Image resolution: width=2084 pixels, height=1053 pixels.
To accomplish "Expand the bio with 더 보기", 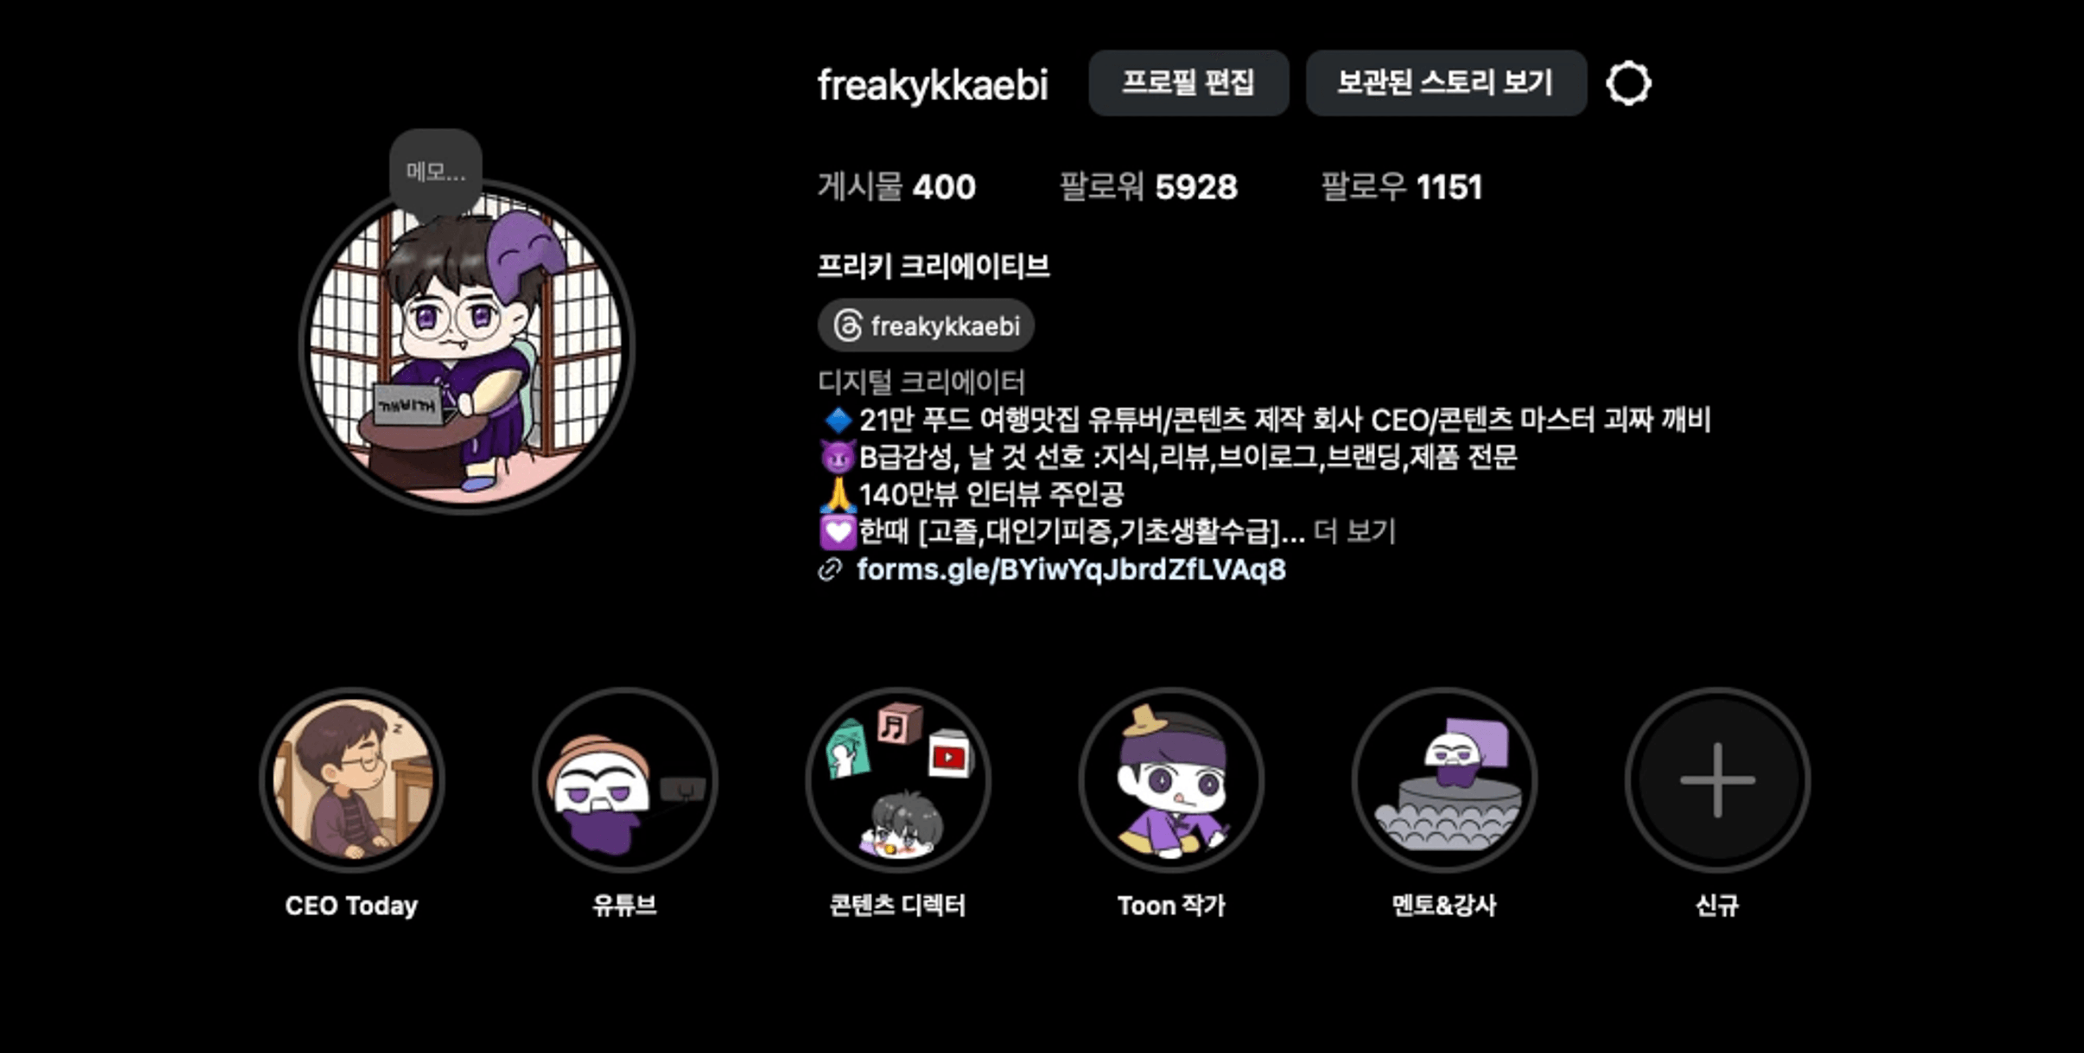I will 1355,531.
